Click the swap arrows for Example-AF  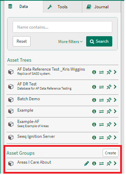click(101, 124)
